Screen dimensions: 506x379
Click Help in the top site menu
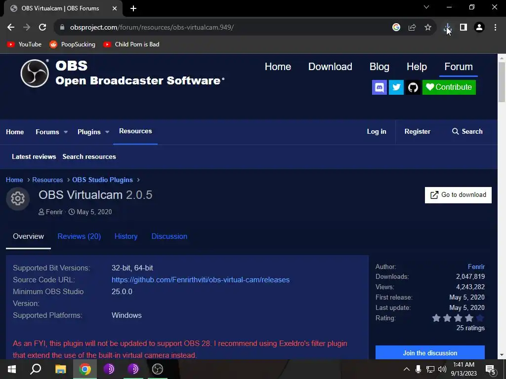pos(417,67)
